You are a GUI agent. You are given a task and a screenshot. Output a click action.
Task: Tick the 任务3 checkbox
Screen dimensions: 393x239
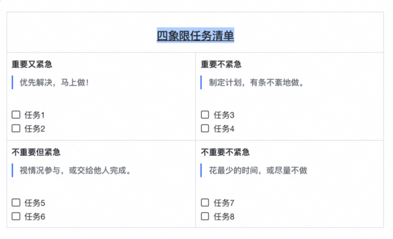point(205,115)
